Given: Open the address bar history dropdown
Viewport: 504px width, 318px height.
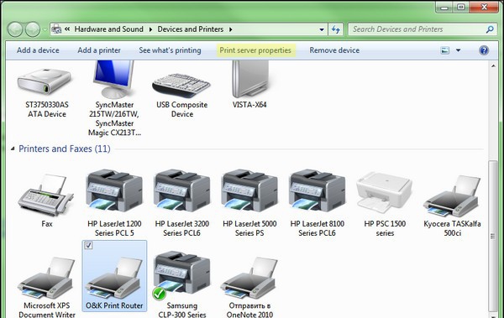Looking at the screenshot, I should click(x=322, y=29).
